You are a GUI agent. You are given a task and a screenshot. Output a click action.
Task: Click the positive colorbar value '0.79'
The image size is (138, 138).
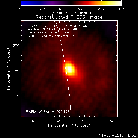[101, 9]
